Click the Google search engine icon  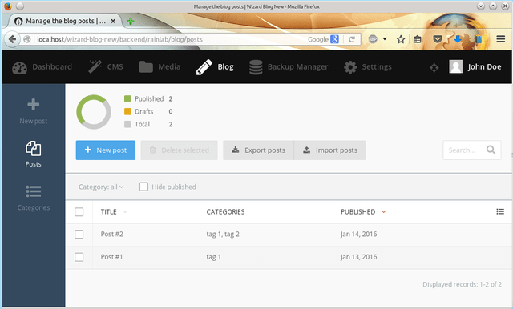coord(334,39)
